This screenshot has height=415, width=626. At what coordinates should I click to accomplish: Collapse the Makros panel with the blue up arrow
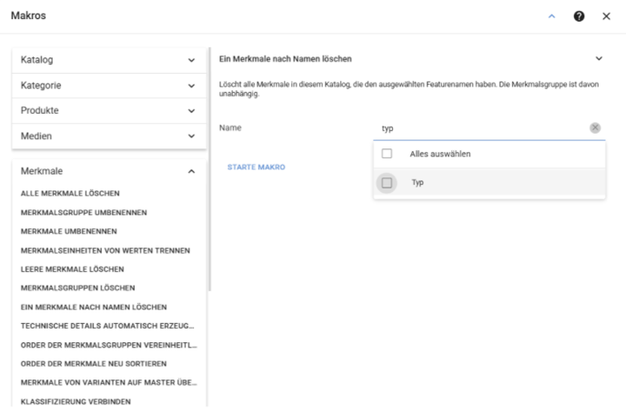click(551, 16)
